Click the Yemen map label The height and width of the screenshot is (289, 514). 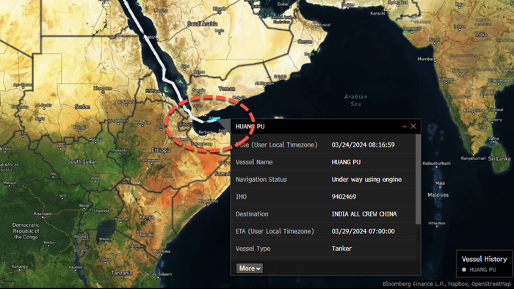pyautogui.click(x=226, y=89)
